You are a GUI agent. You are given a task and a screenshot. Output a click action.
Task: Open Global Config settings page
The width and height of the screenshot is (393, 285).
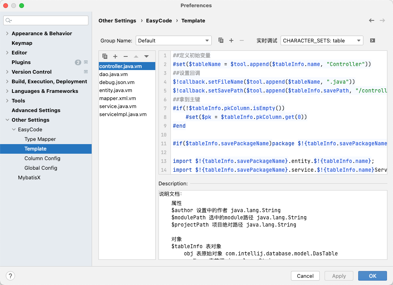(x=41, y=168)
